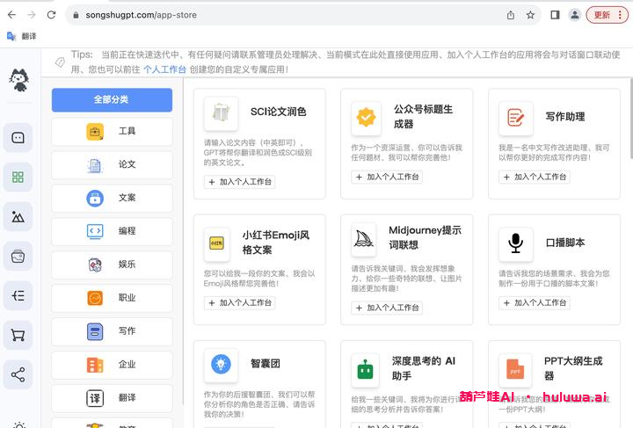Image resolution: width=633 pixels, height=428 pixels.
Task: Select the 翻译 category in list
Action: click(112, 398)
